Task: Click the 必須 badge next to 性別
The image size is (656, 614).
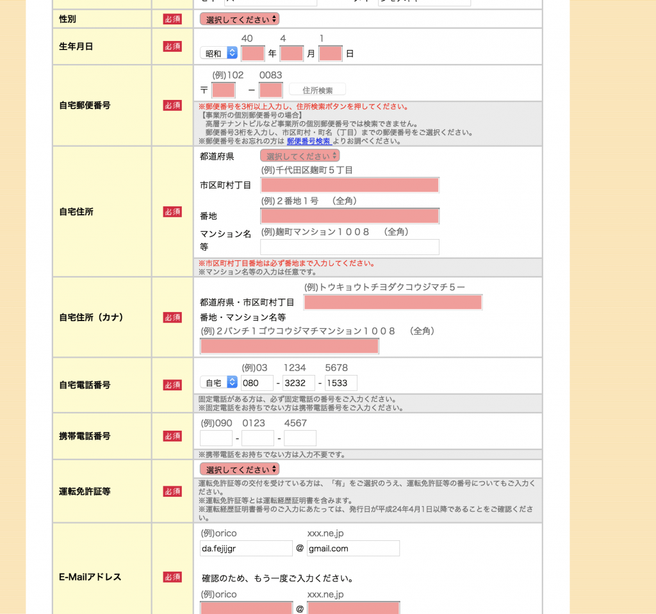Action: click(x=172, y=19)
